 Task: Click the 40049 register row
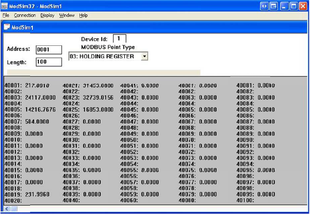(140, 134)
